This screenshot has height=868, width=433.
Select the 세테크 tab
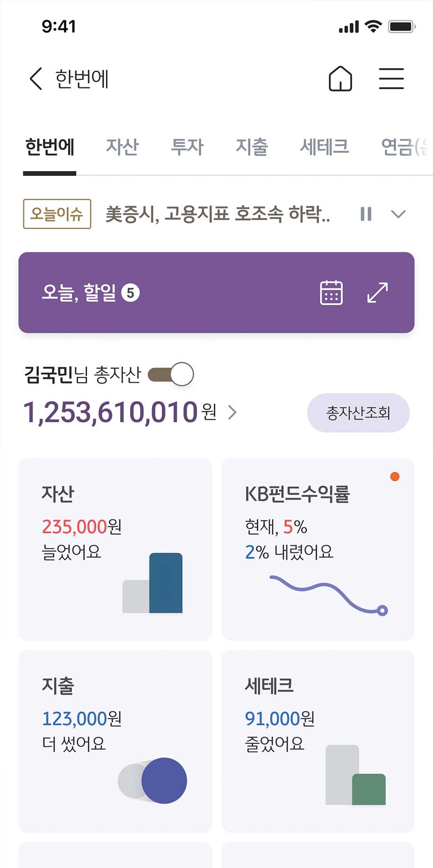[x=324, y=147]
